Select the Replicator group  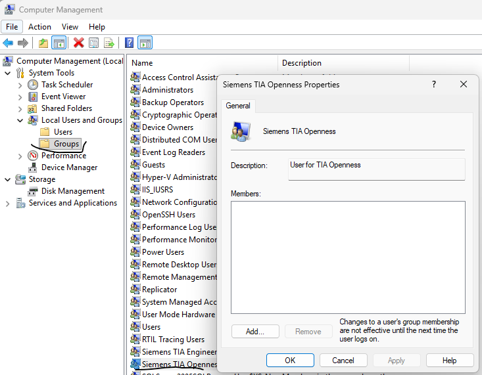160,290
